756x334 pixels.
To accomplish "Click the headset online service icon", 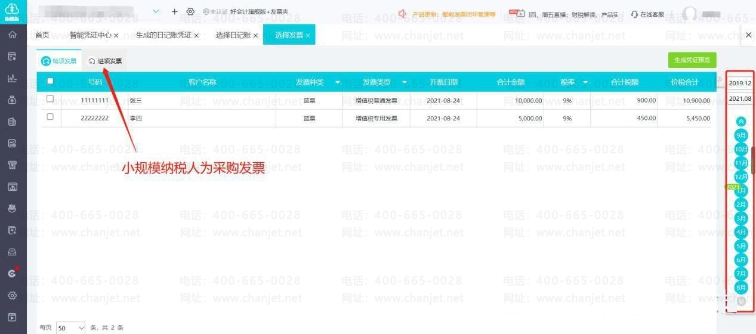I will pos(634,14).
